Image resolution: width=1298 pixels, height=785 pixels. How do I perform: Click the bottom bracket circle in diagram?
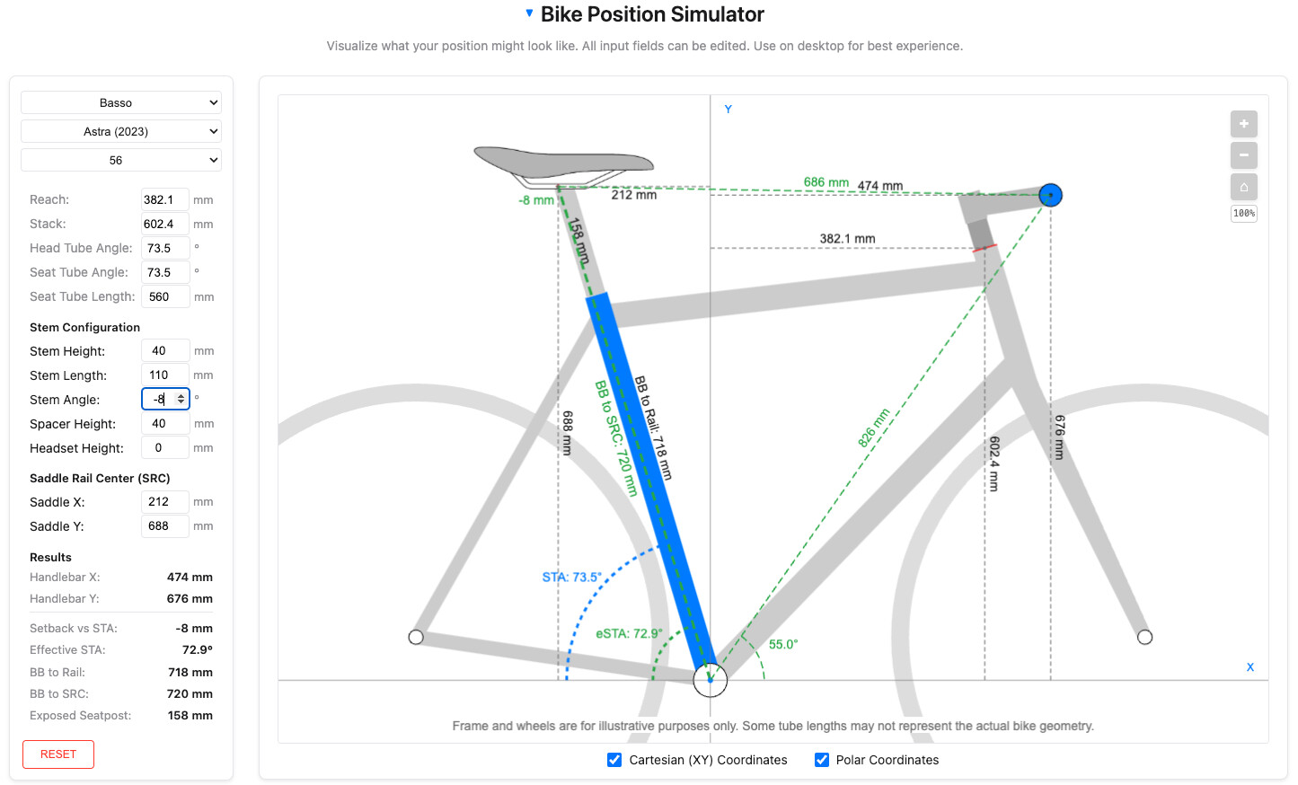coord(710,680)
